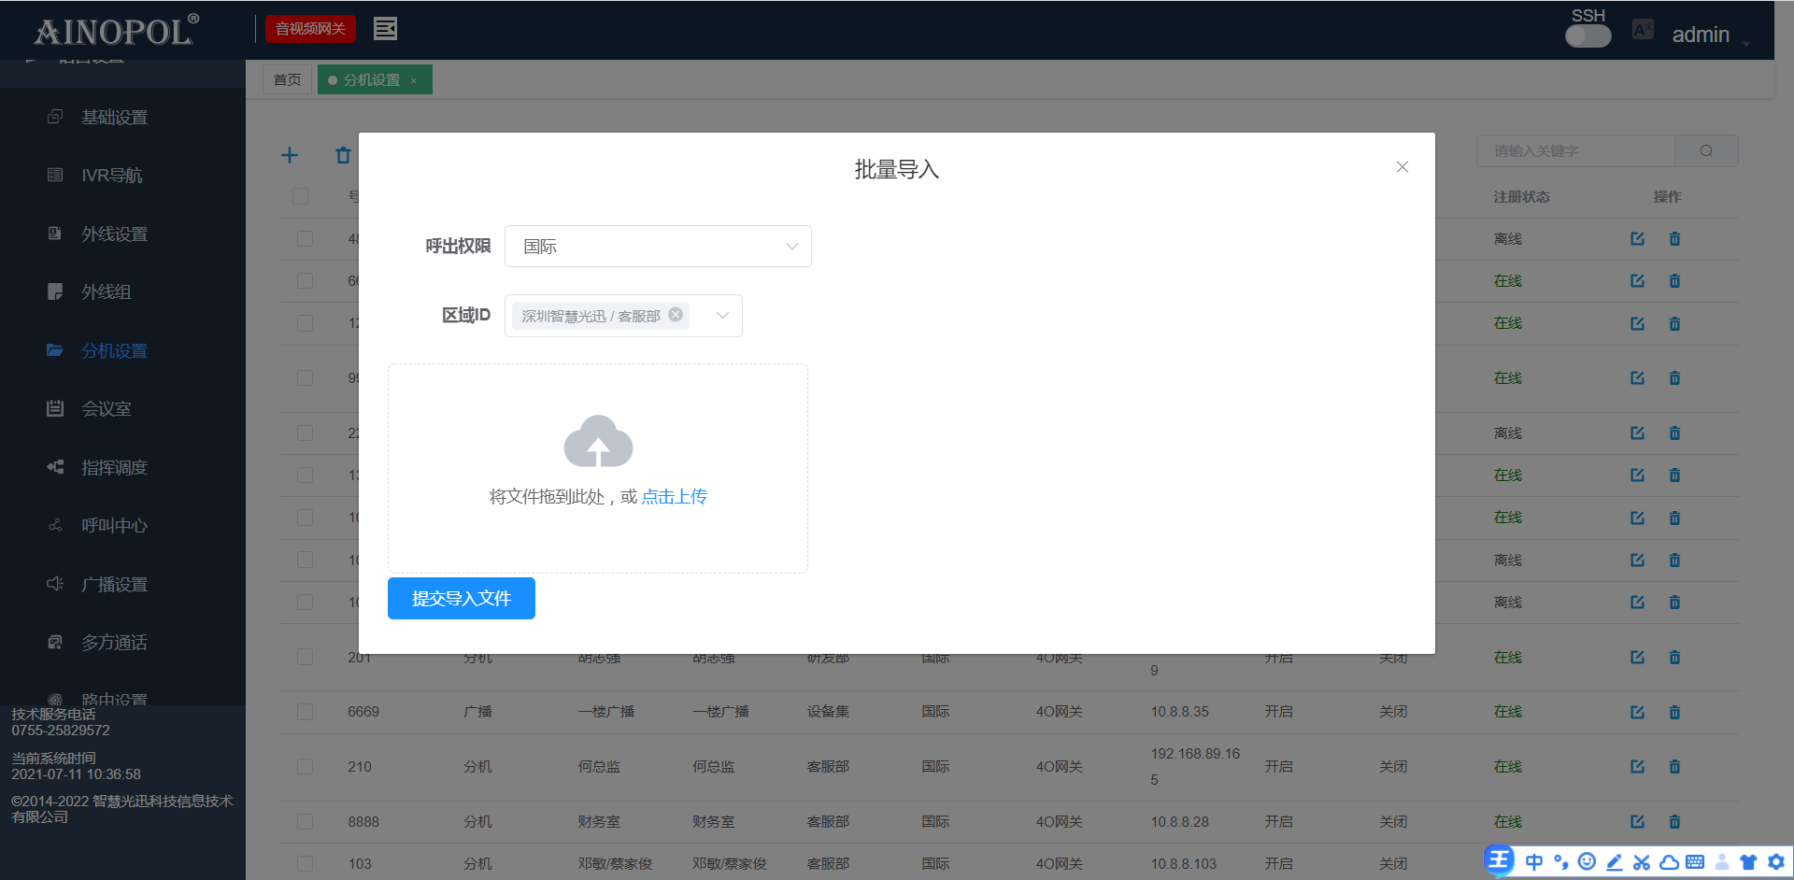Click the keyword search input field

(x=1575, y=151)
